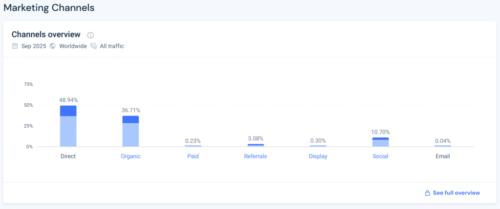Viewport: 500px width, 209px height.
Task: Open the Social channel link
Action: (380, 156)
